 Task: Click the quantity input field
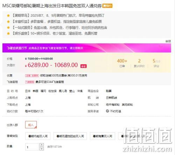point(32,147)
